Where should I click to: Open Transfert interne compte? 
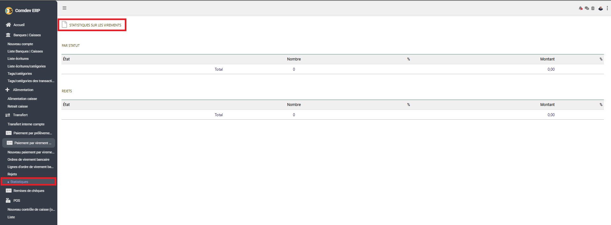click(26, 124)
